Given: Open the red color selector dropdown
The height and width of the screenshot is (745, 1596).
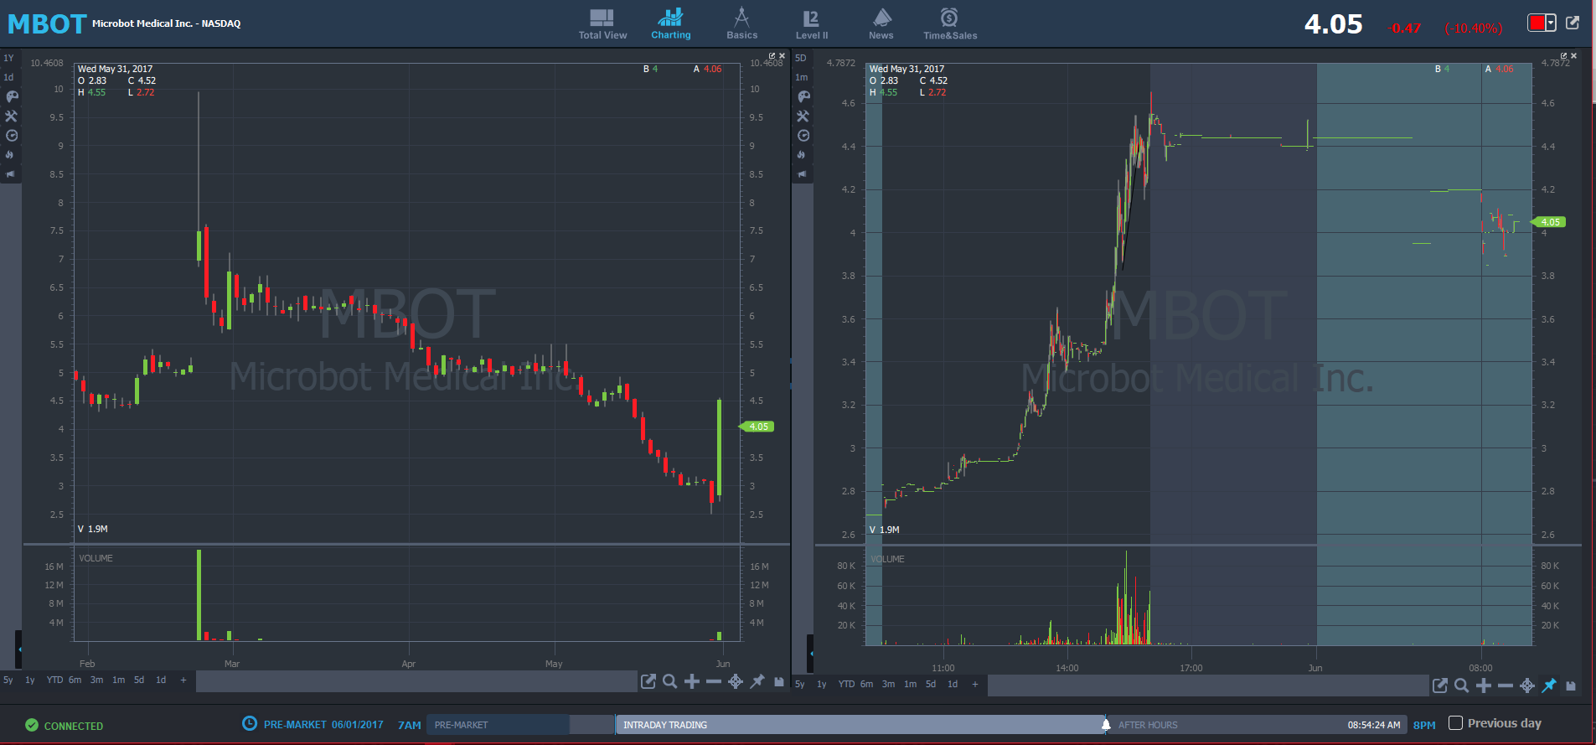Looking at the screenshot, I should pos(1542,23).
